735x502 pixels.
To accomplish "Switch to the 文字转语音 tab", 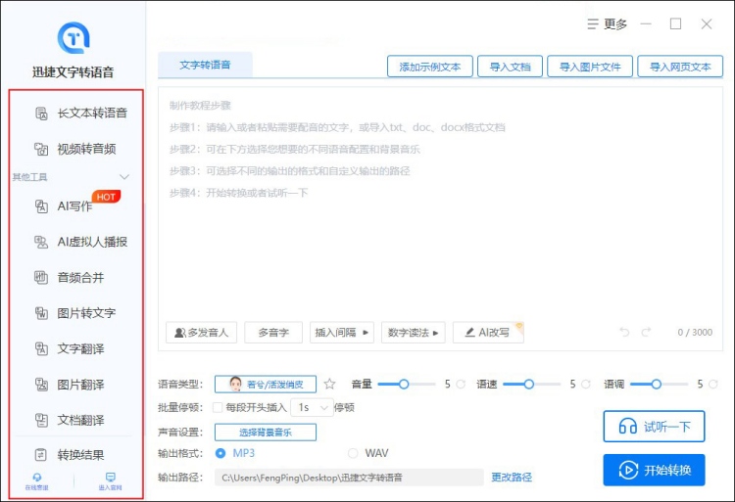I will coord(205,65).
